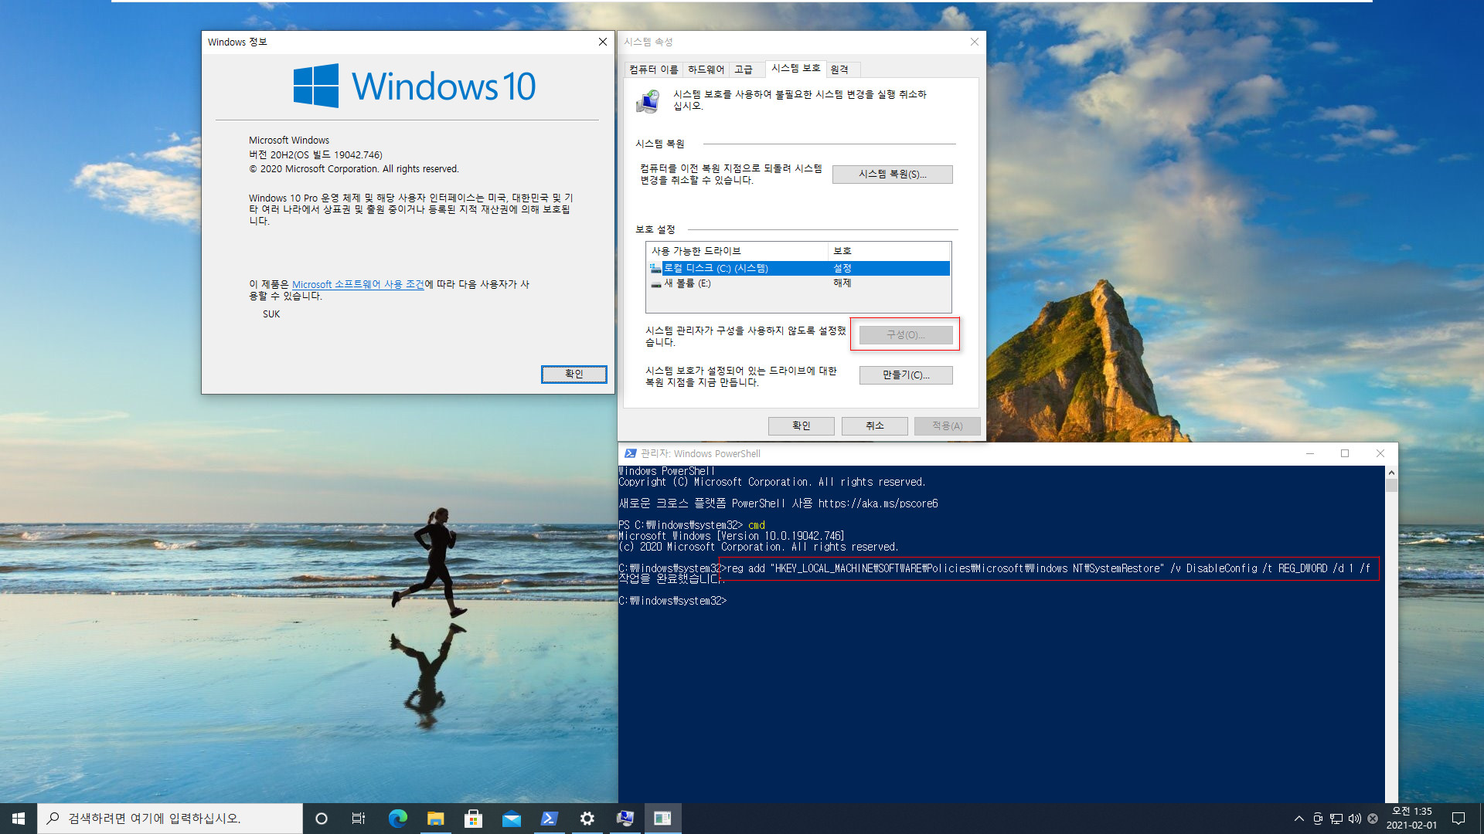Click the PowerShell vertical scrollbar thumb
Viewport: 1484px width, 834px height.
1391,485
